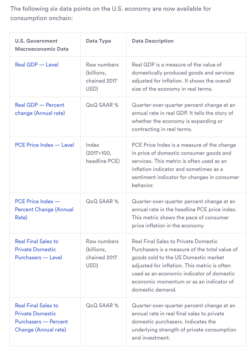
Task: Click the Real Final Sales Level description text
Action: (185, 265)
